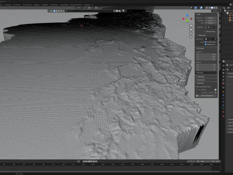Toggle X-ray in the viewport header
Image resolution: width=233 pixels, height=175 pixels.
[207, 8]
